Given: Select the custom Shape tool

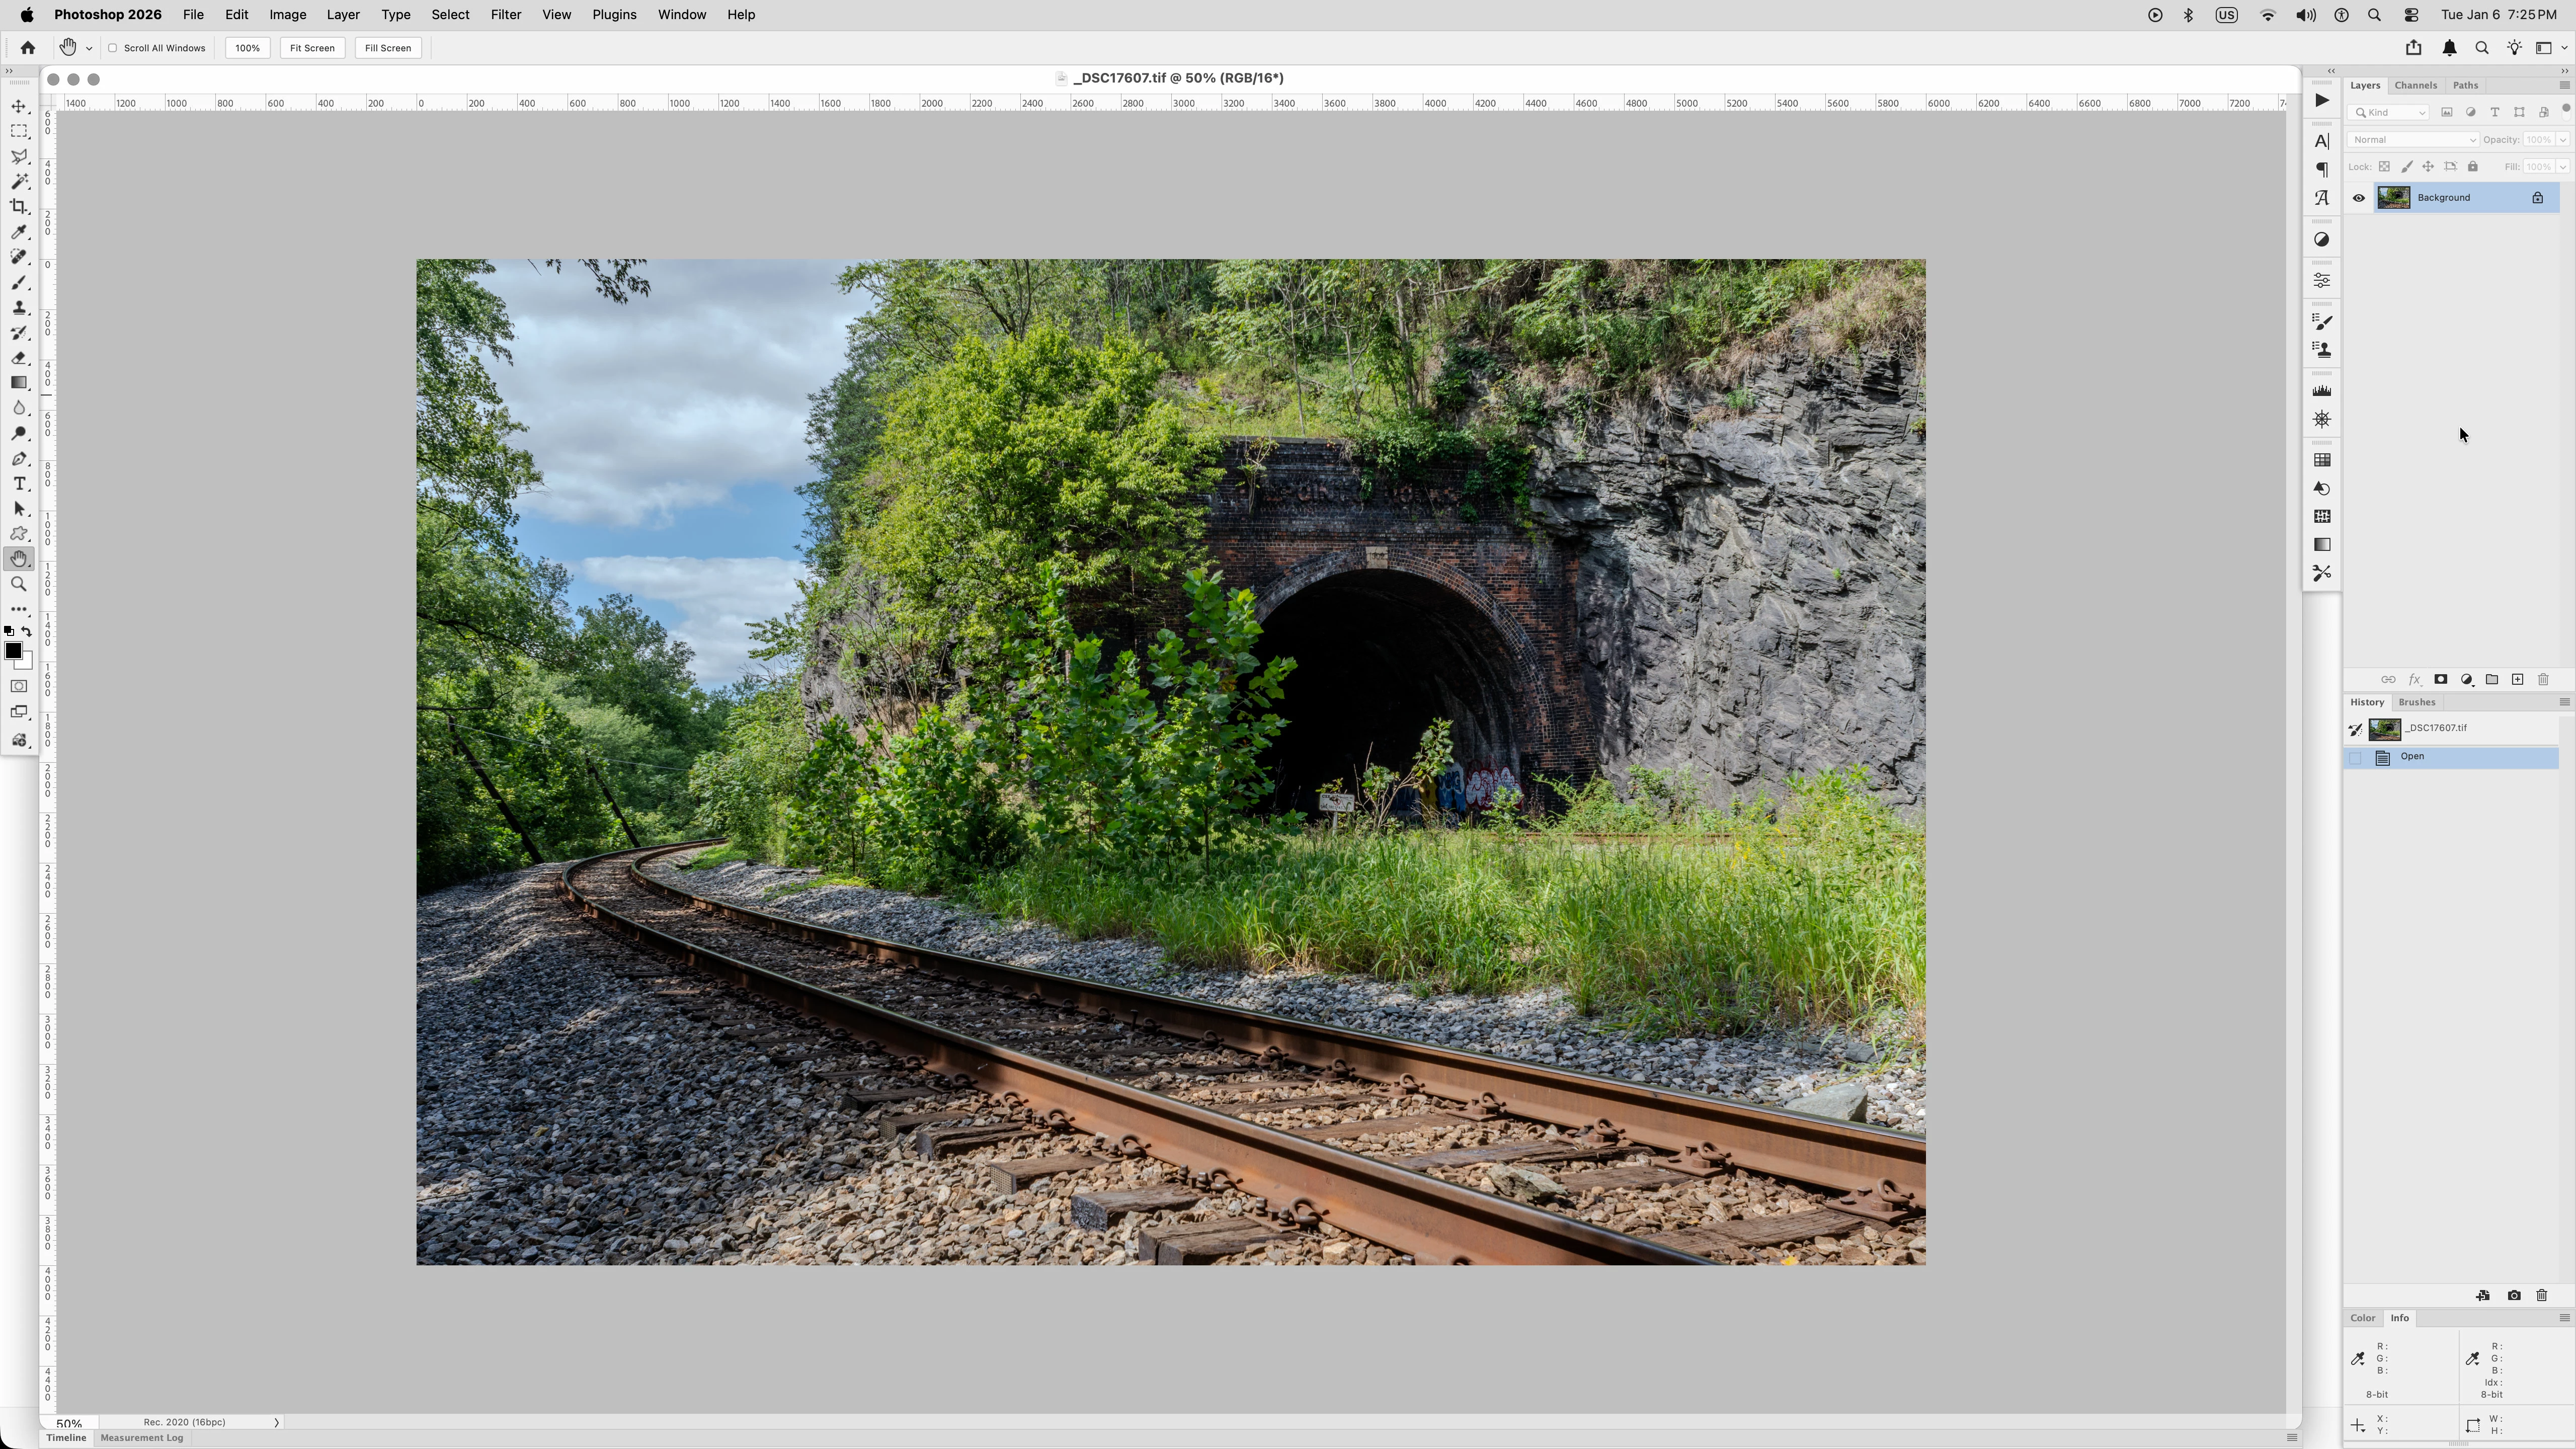Looking at the screenshot, I should (19, 534).
